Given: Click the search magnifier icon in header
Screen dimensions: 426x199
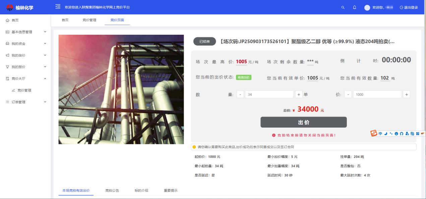Looking at the screenshot, I should (x=343, y=7).
